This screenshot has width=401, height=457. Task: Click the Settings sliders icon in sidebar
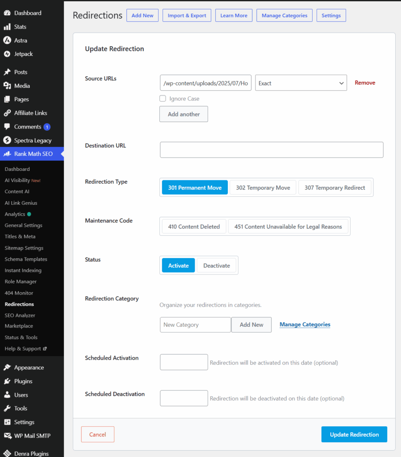(7, 422)
